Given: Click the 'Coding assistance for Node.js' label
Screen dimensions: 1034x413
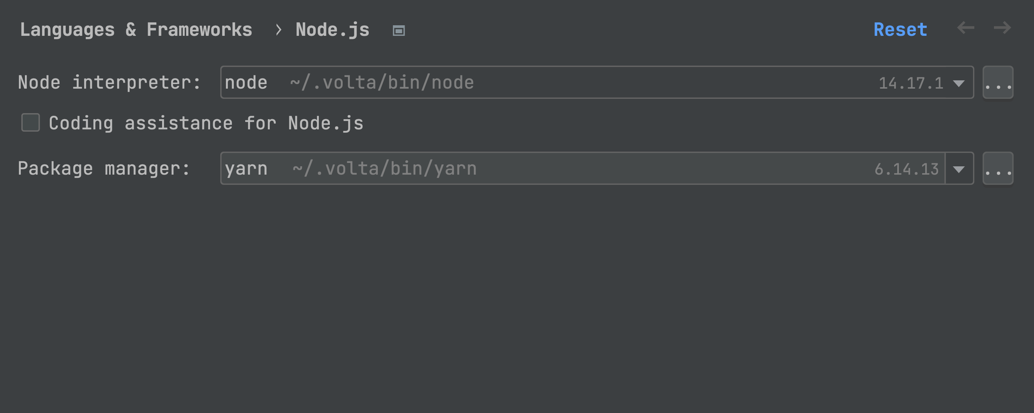Looking at the screenshot, I should [206, 123].
